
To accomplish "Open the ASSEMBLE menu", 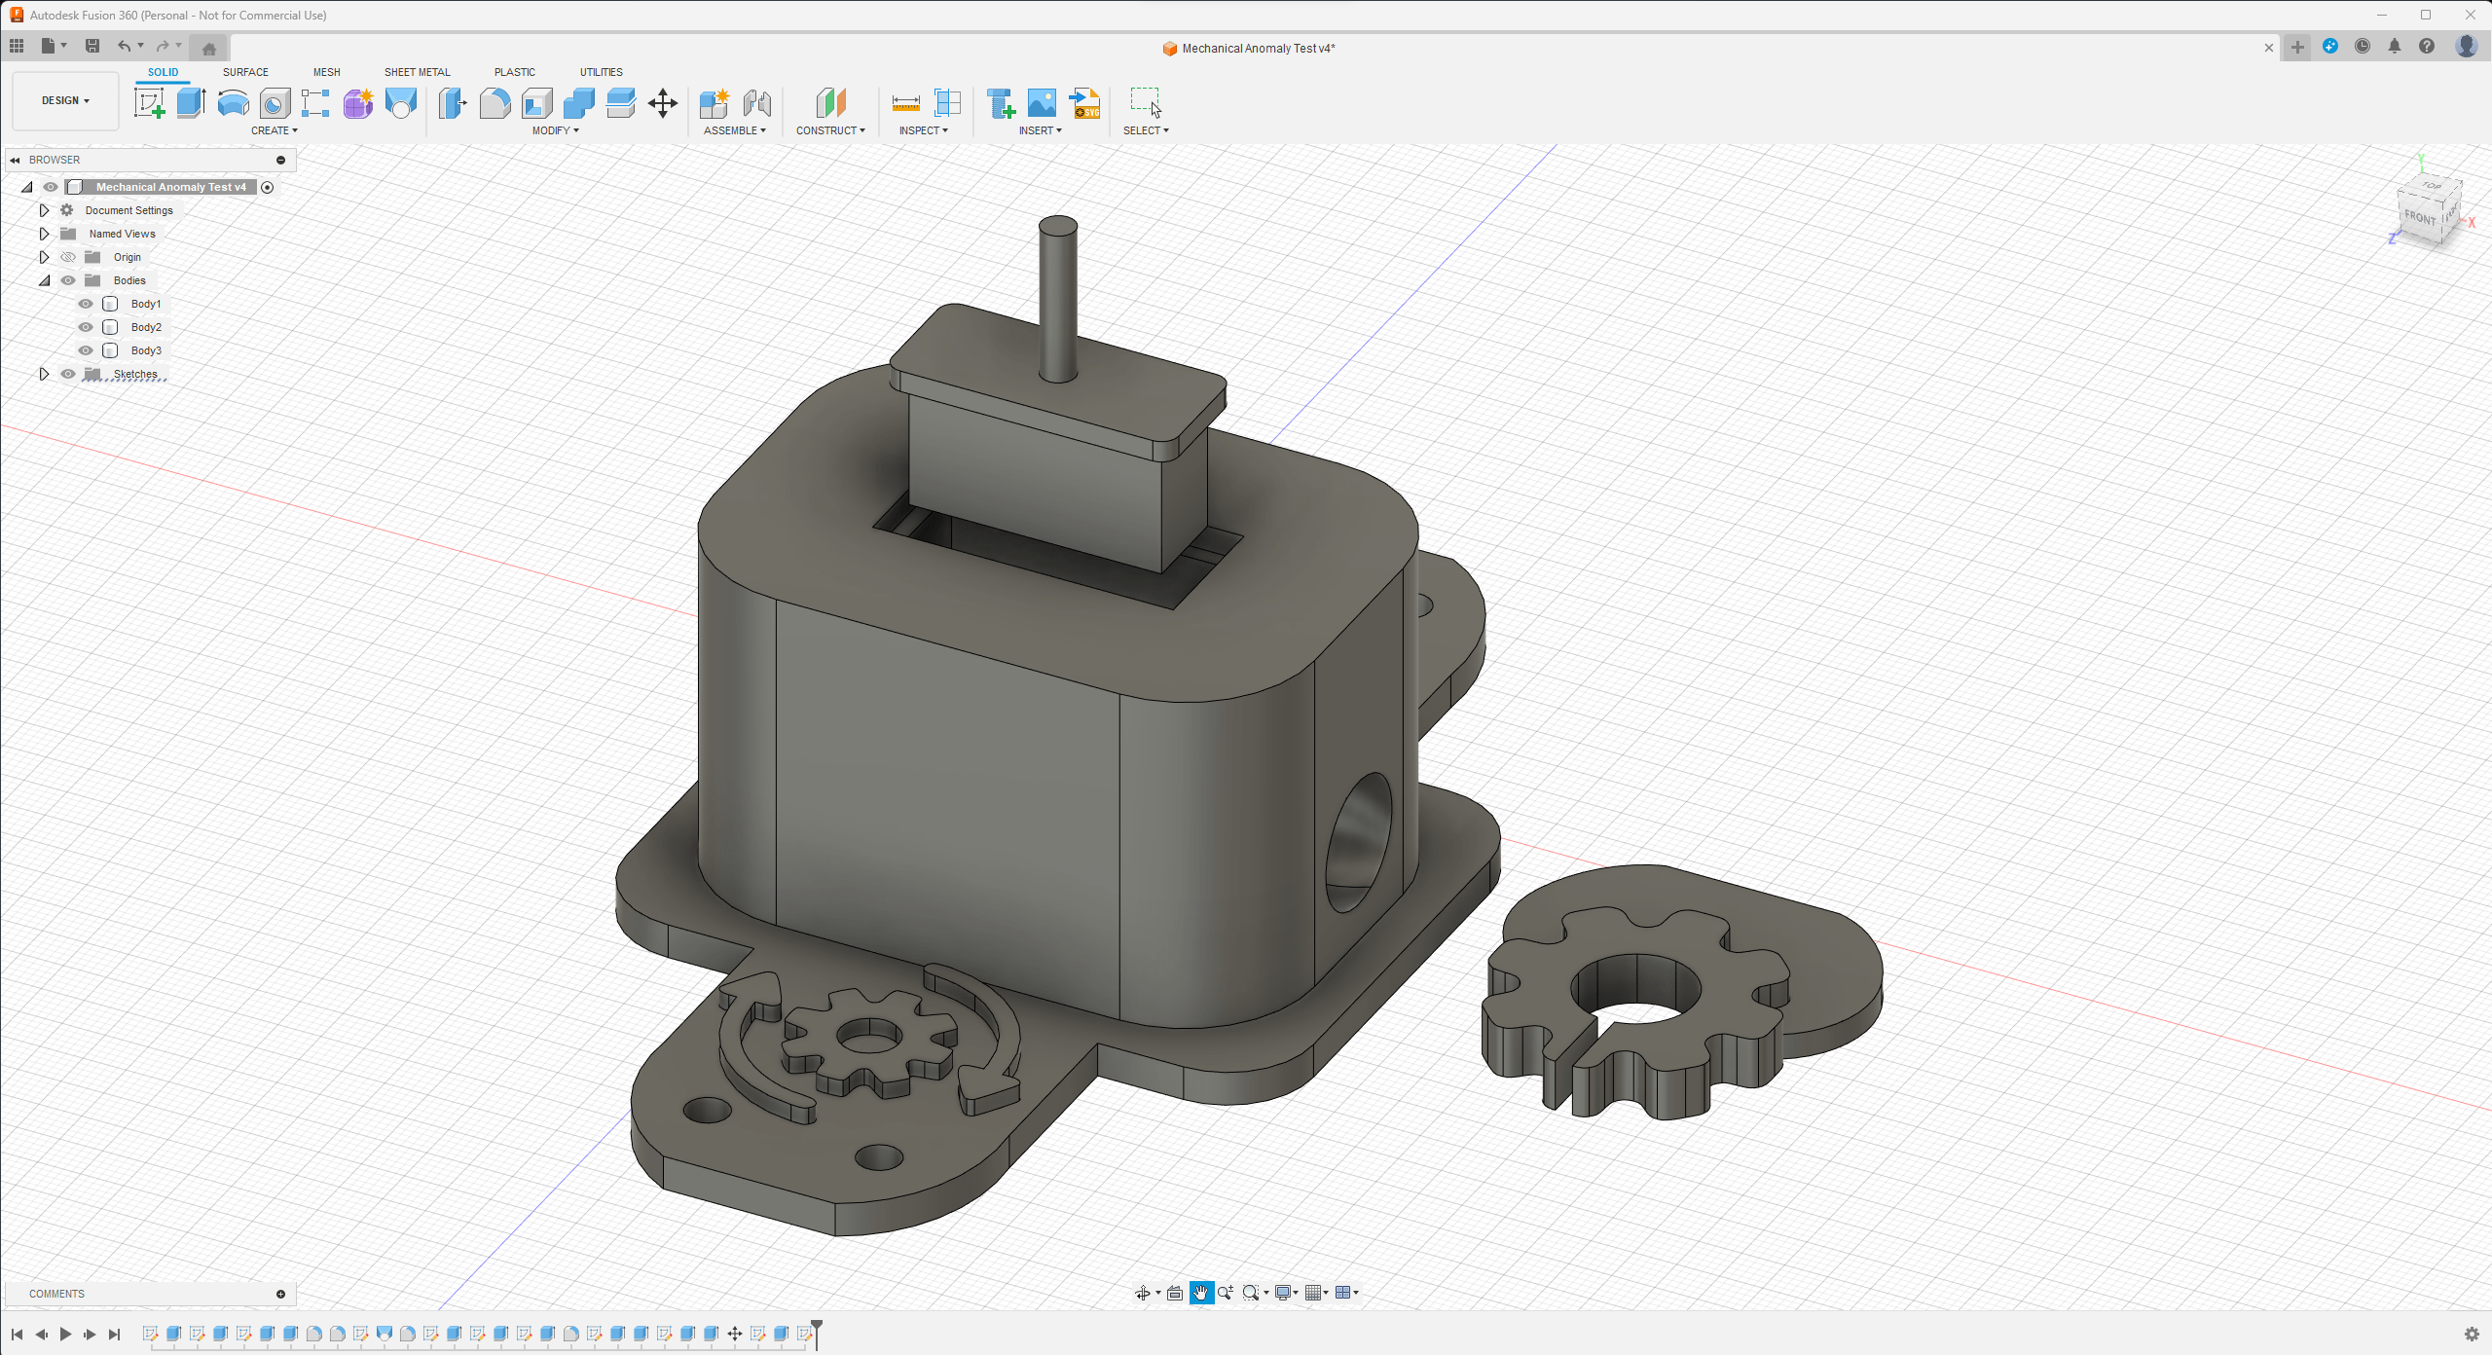I will [x=734, y=130].
